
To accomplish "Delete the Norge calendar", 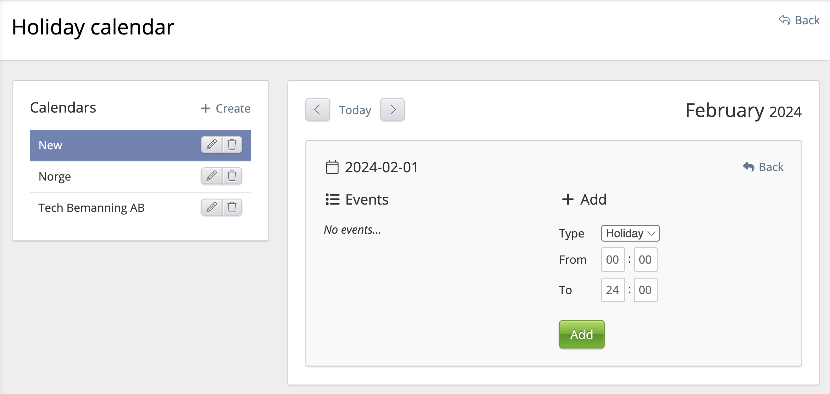I will tap(232, 176).
